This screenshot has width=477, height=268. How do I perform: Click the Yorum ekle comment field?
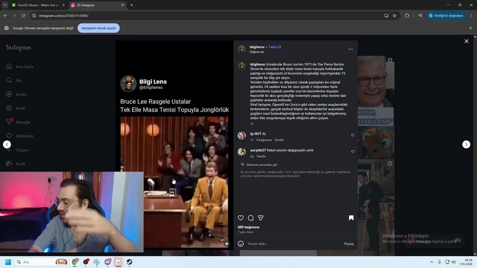click(x=294, y=244)
